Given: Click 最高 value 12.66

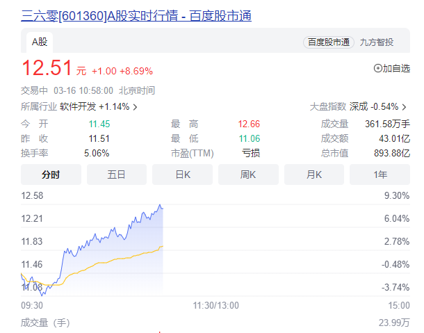Looking at the screenshot, I should 249,124.
